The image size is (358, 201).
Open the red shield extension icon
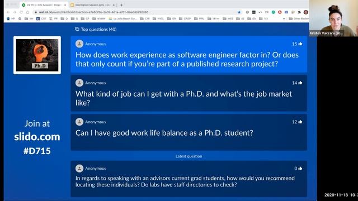[280, 12]
